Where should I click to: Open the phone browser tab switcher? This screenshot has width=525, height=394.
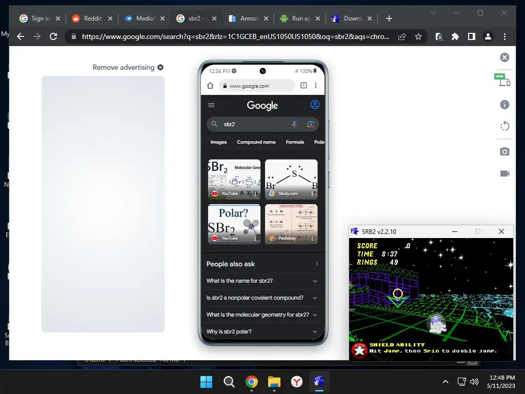click(304, 86)
